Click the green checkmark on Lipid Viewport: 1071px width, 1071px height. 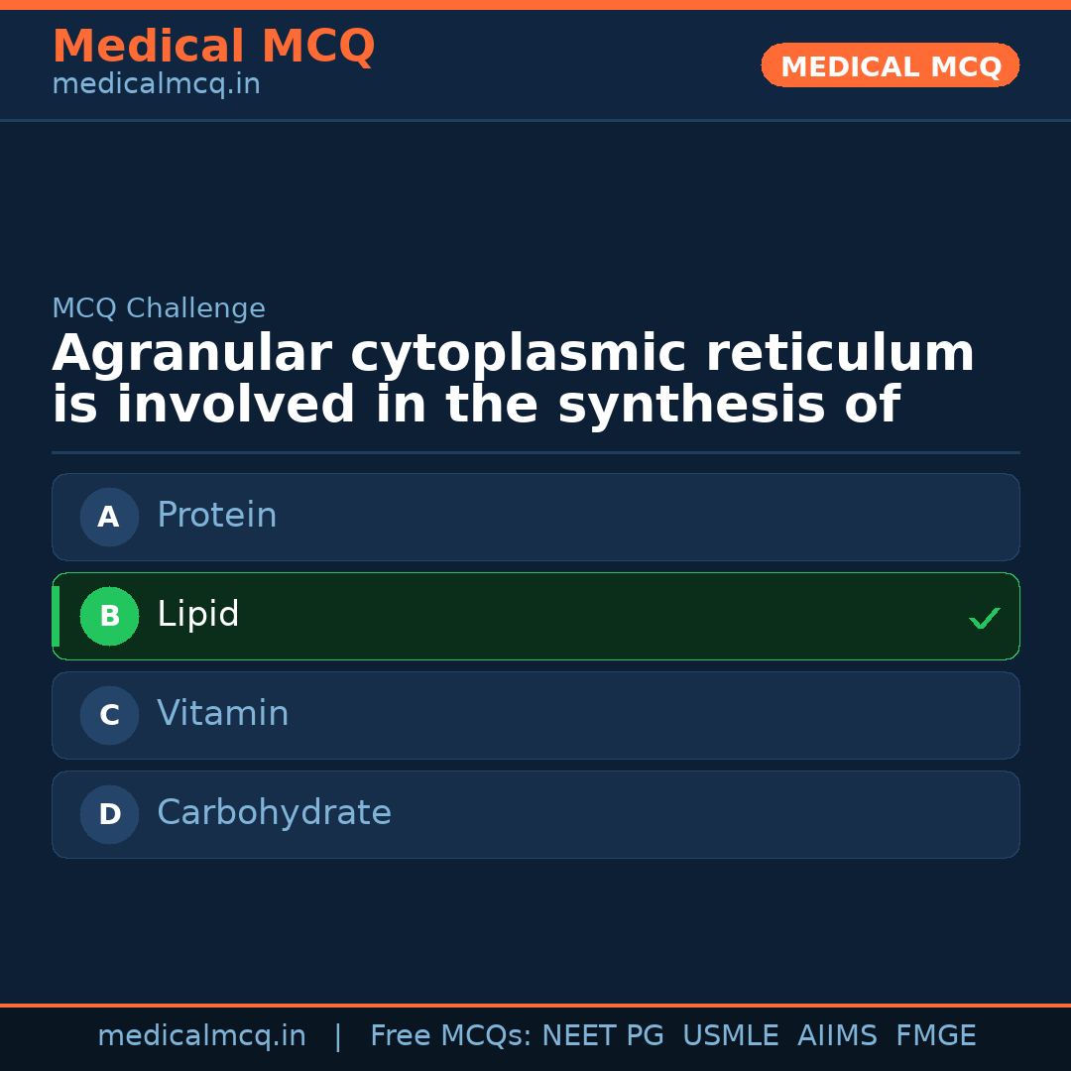pos(985,618)
